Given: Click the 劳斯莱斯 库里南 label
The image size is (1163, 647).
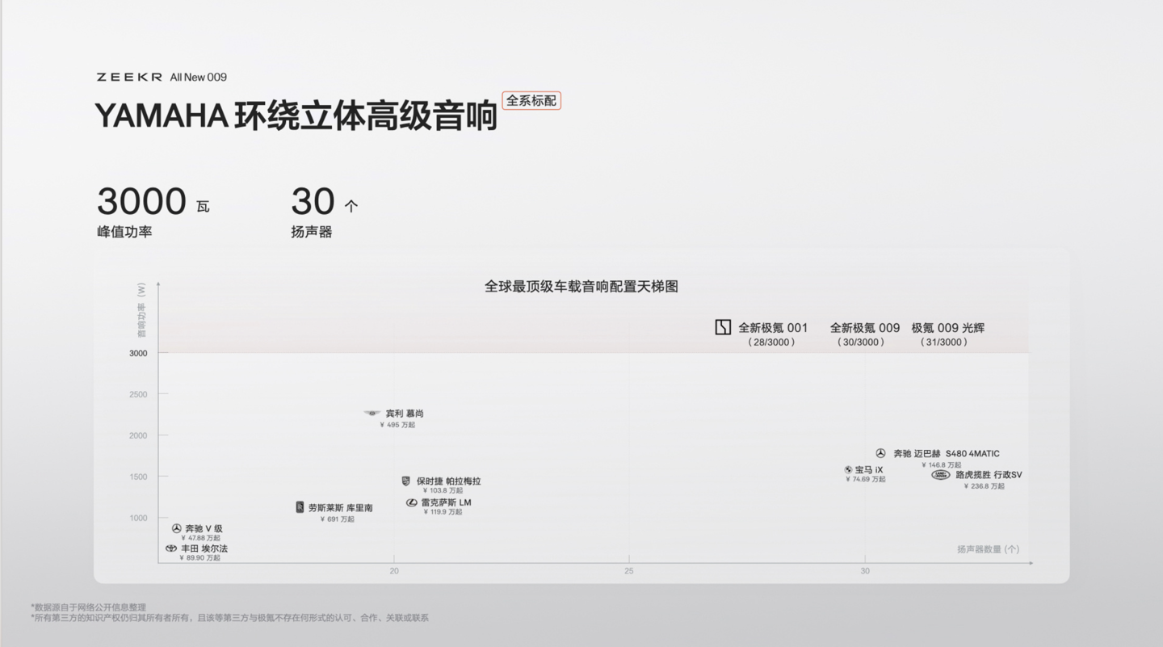Looking at the screenshot, I should [x=340, y=508].
